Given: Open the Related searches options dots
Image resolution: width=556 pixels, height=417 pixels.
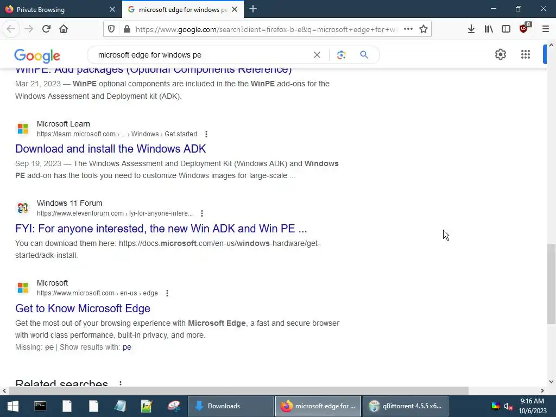Looking at the screenshot, I should pos(121,384).
